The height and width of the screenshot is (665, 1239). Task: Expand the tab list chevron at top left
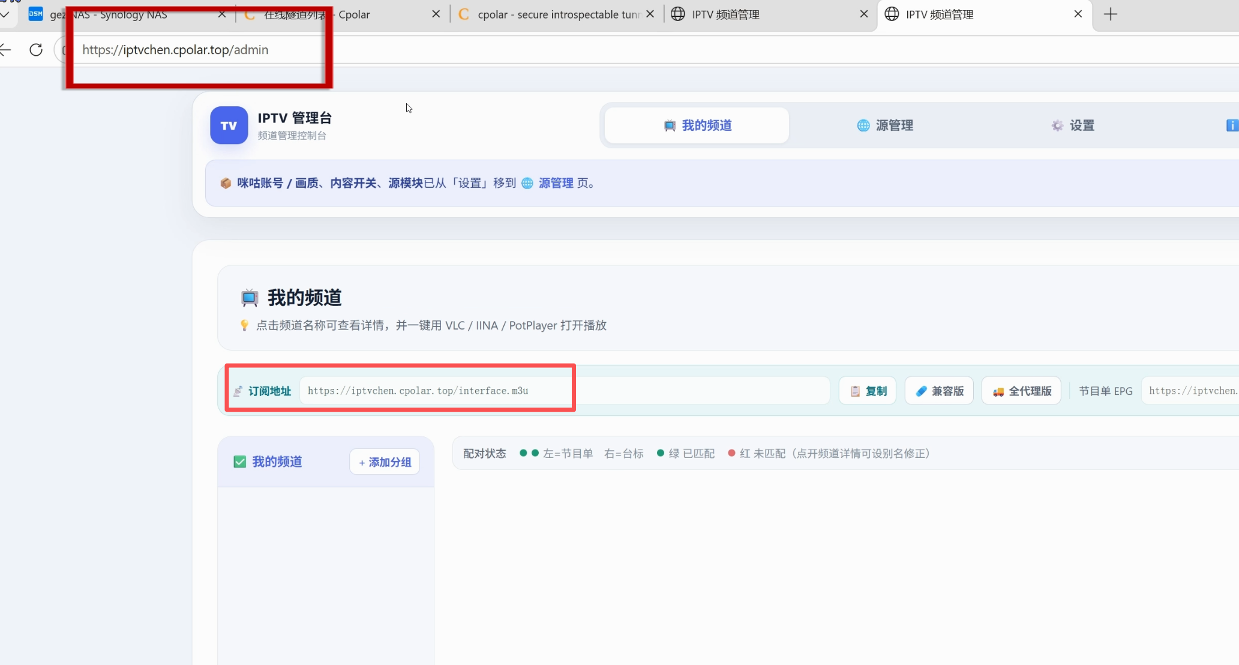click(x=5, y=13)
